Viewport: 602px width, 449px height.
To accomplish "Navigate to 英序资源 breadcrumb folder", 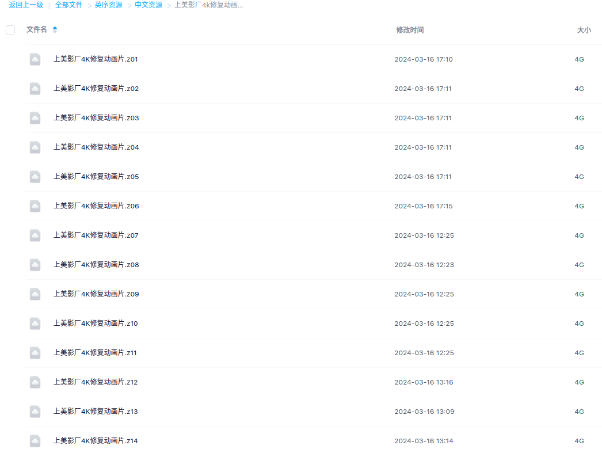I will (109, 5).
